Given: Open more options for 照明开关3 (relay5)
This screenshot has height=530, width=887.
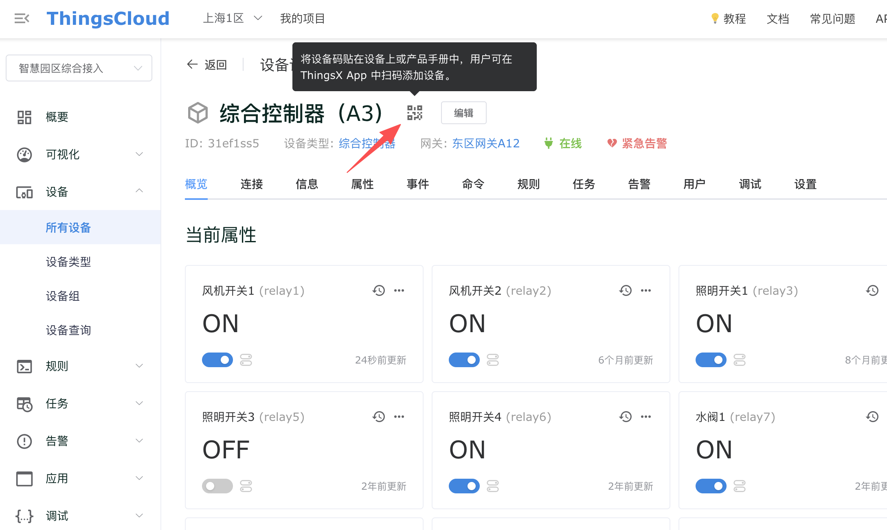Looking at the screenshot, I should (x=399, y=417).
